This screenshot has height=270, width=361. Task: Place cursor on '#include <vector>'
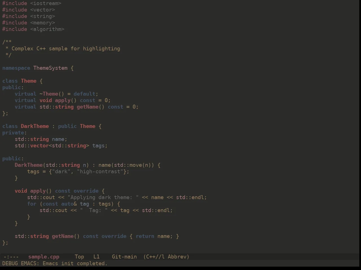(x=29, y=10)
